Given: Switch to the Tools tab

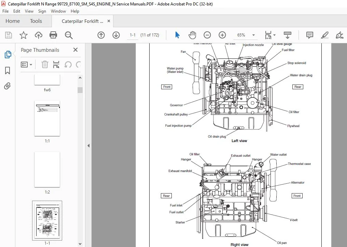Looking at the screenshot, I should point(36,21).
